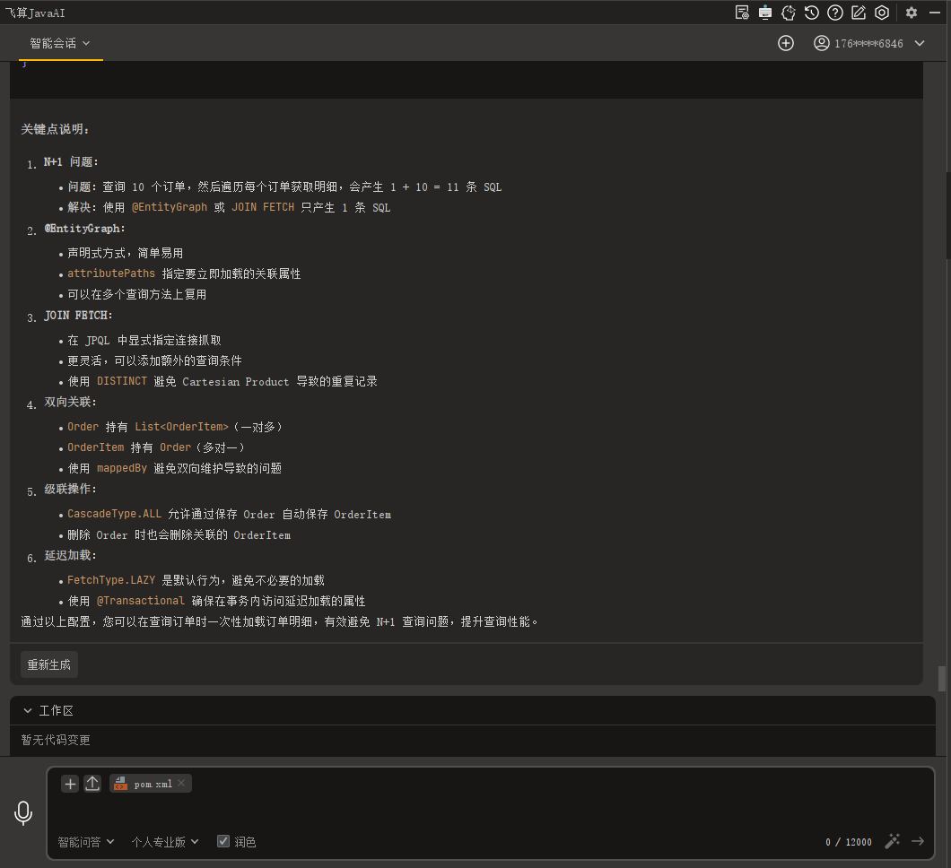
Task: Click the 关键点说明 heading
Action: click(56, 129)
